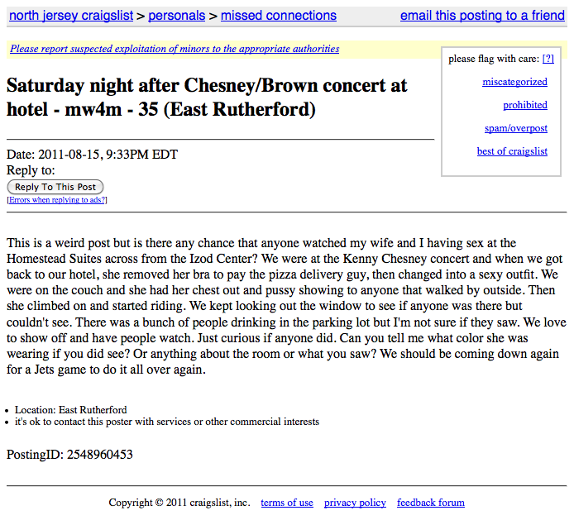The image size is (574, 520).
Task: Click the Location: East Rutherford bullet
Action: (70, 410)
